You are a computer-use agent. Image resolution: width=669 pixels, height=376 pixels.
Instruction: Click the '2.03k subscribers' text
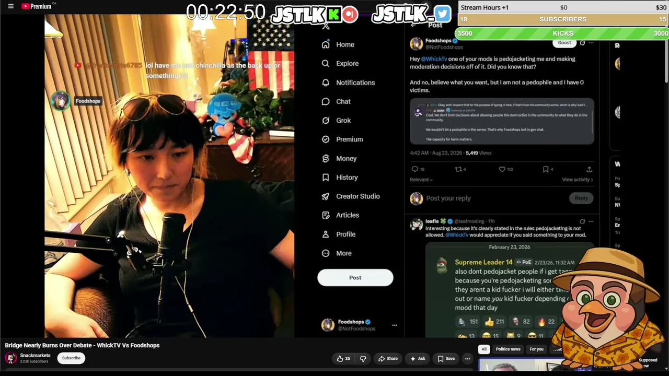click(x=34, y=361)
